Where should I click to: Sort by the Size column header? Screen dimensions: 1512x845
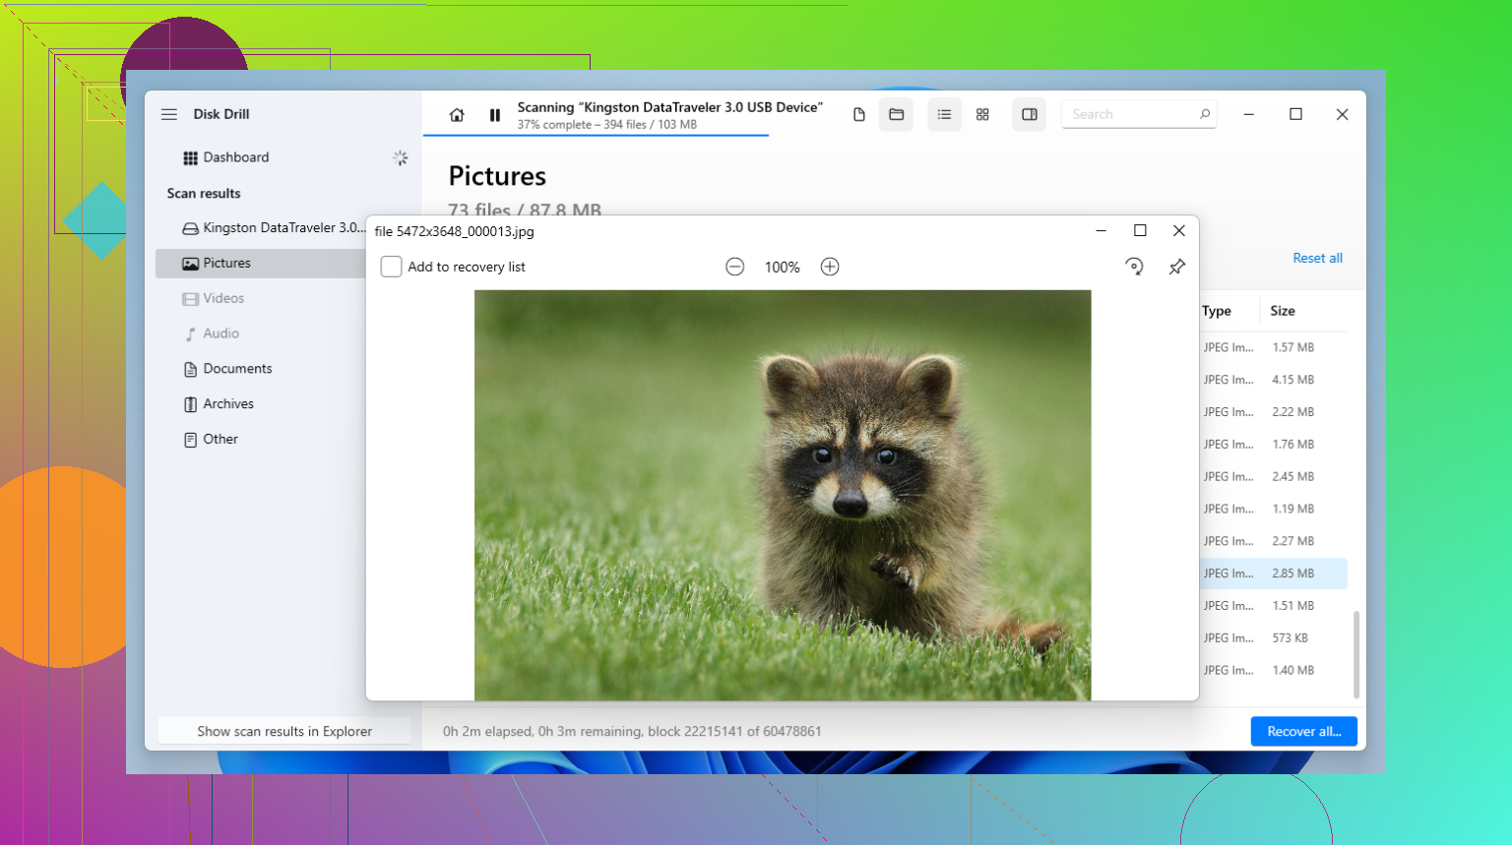[1283, 311]
